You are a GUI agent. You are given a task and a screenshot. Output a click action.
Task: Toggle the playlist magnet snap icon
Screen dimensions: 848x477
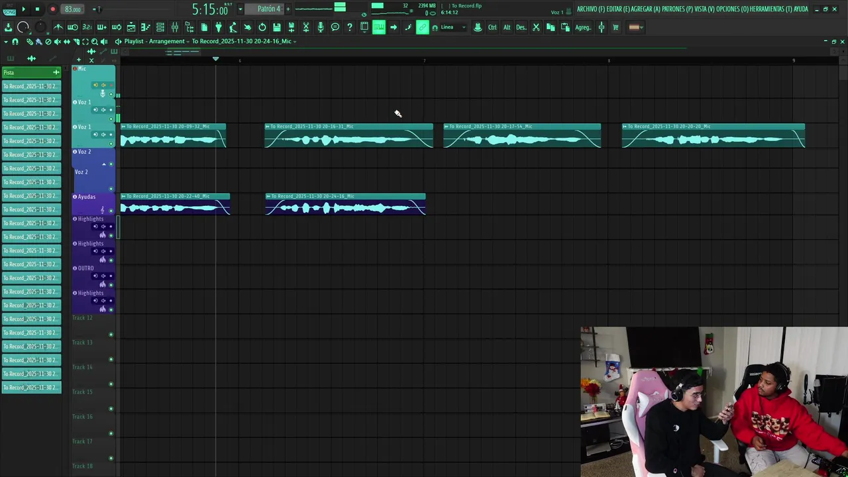tap(15, 42)
